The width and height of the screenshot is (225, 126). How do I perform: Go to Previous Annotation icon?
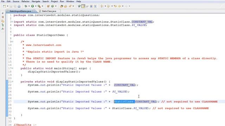pyautogui.click(x=109, y=6)
